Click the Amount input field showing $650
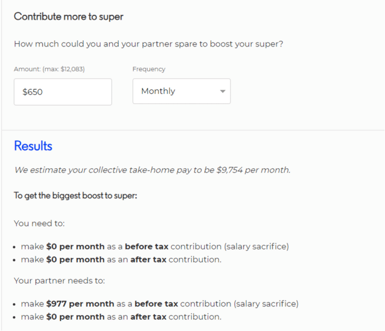The image size is (385, 331). 63,92
